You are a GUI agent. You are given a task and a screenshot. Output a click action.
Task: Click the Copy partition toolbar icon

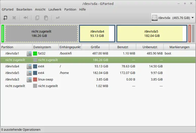37,18
